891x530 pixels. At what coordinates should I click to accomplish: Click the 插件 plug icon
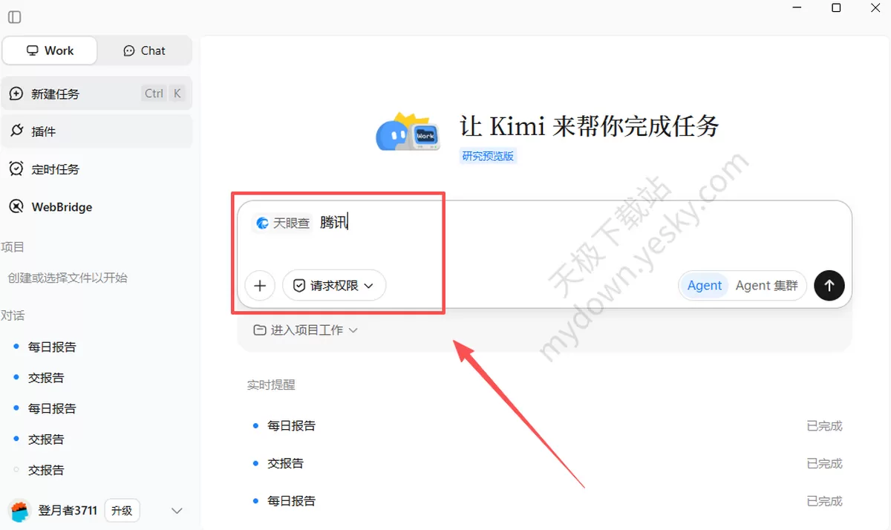point(16,131)
